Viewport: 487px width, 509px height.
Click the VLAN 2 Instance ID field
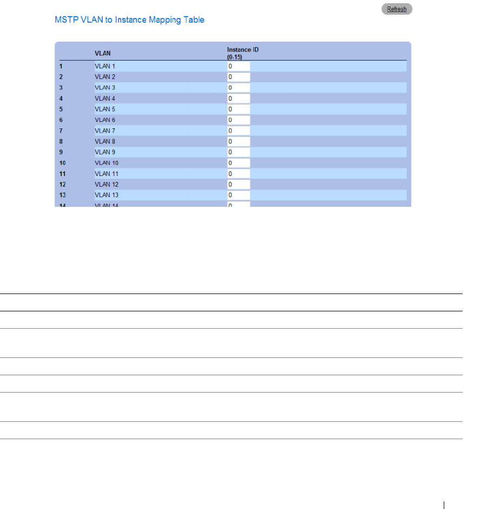239,77
